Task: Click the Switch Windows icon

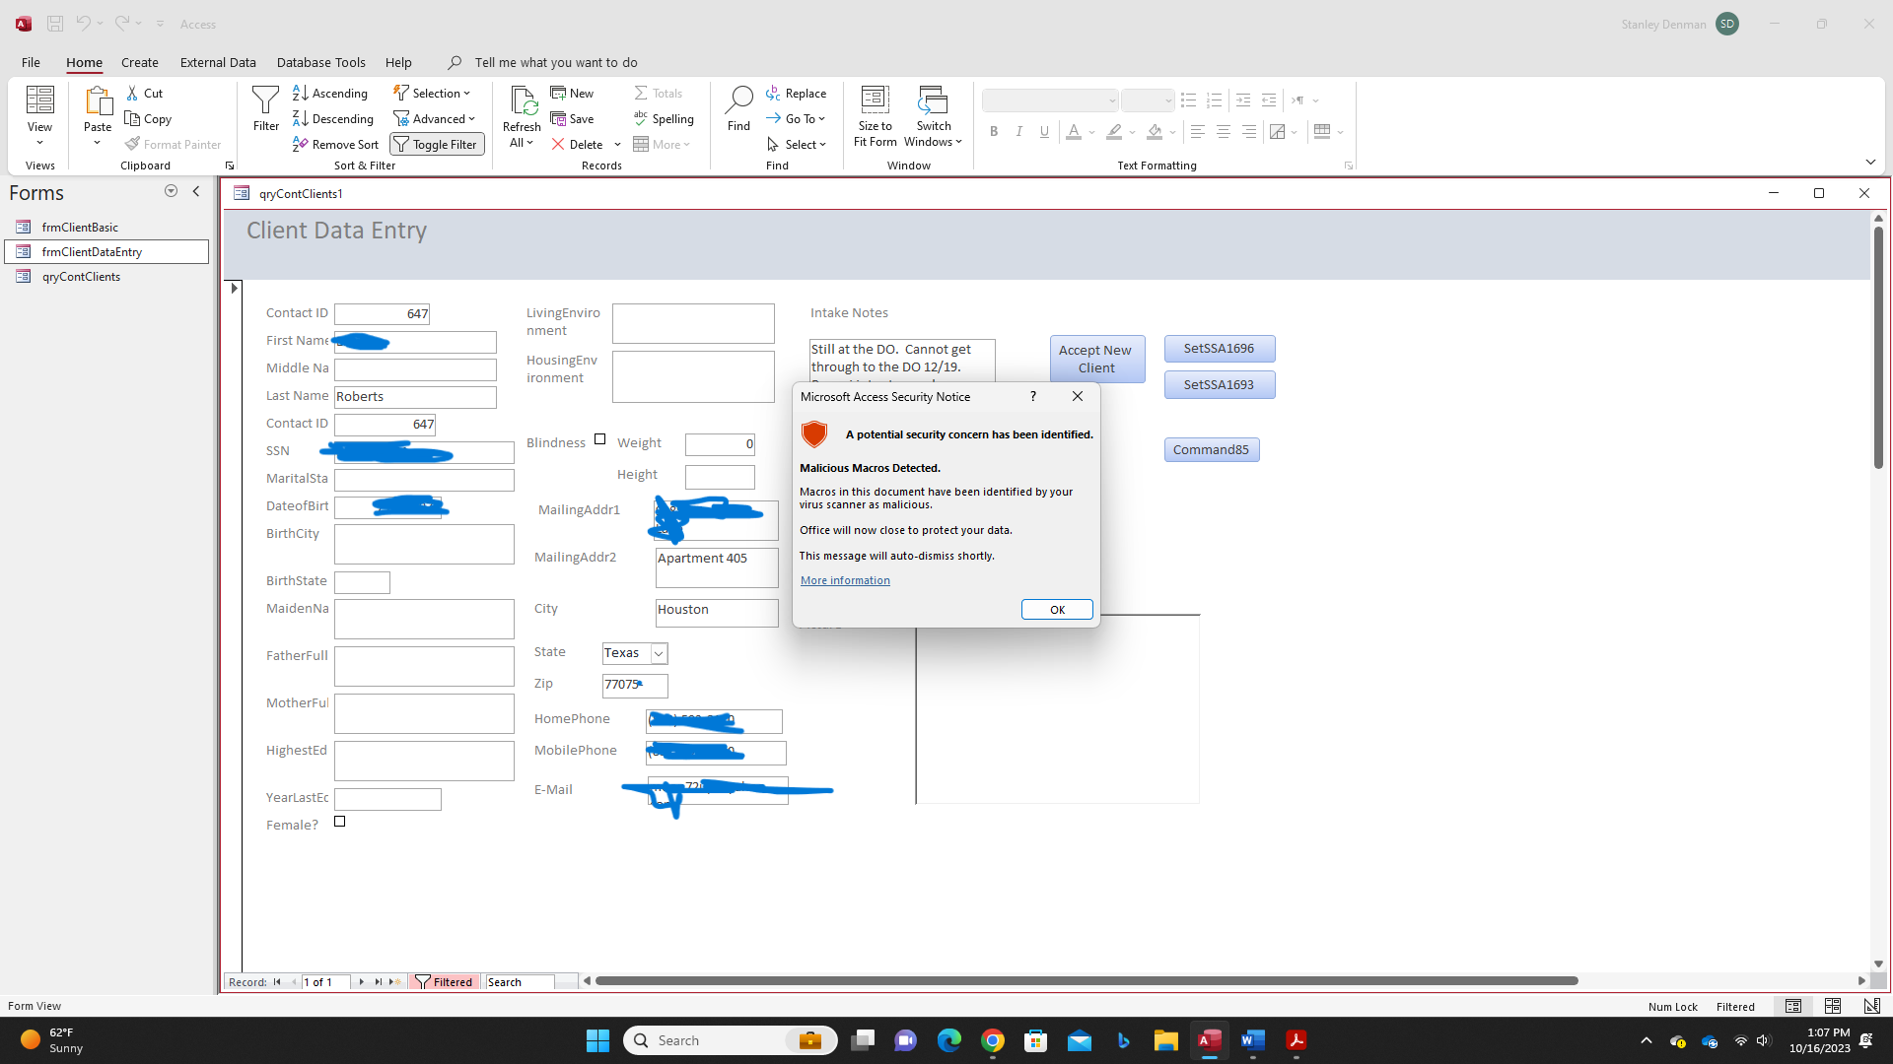Action: [933, 100]
